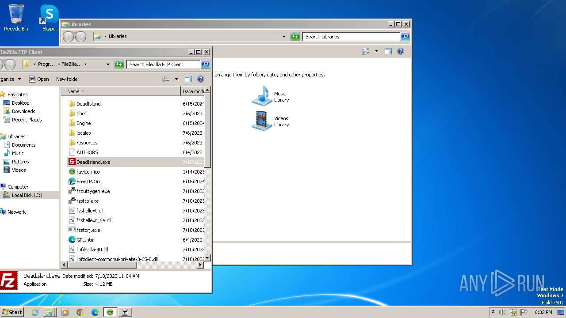Viewport: 566px width, 318px height.
Task: Open help in the Libraries window
Action: [x=401, y=51]
